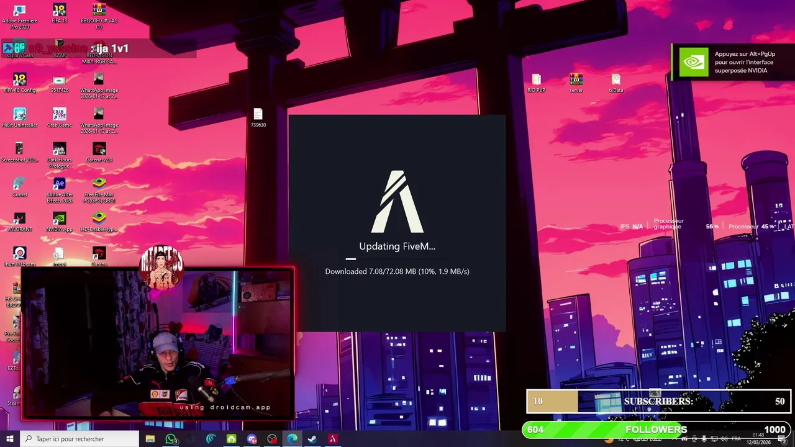Open the OBS recorder taskbar icon
The image size is (795, 447).
(x=272, y=439)
